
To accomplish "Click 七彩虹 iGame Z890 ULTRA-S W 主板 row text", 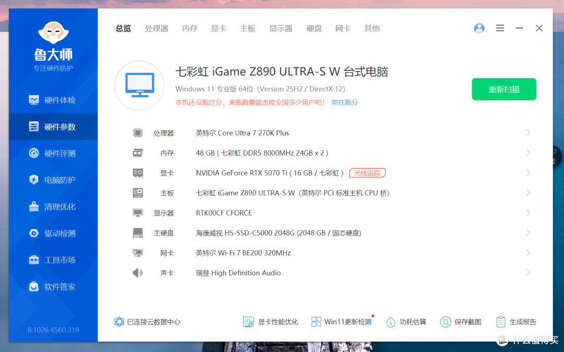I will [293, 193].
